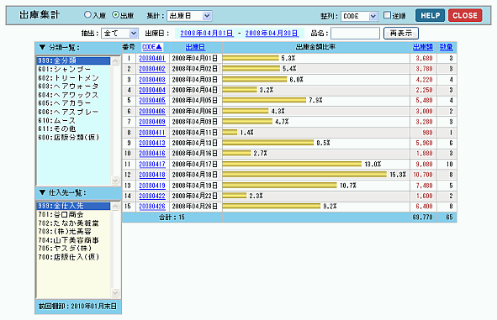The height and width of the screenshot is (320, 497).
Task: Open the 抽出 dropdown showing 全て
Action: click(119, 34)
